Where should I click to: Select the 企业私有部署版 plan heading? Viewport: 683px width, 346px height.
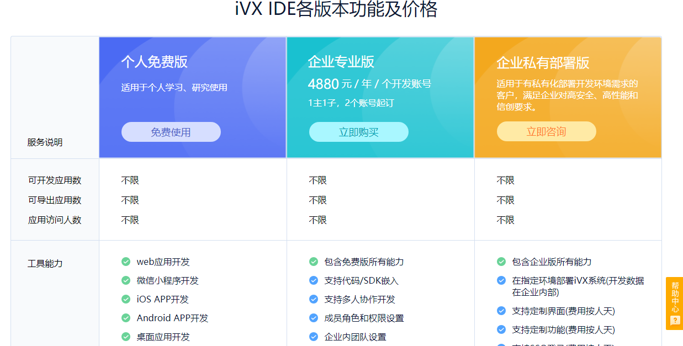point(543,62)
